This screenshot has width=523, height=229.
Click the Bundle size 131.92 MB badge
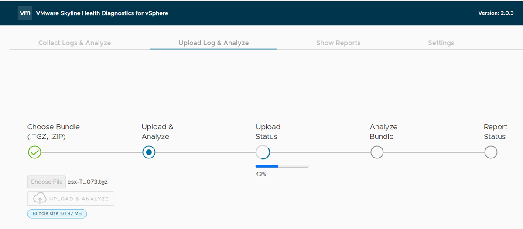57,214
